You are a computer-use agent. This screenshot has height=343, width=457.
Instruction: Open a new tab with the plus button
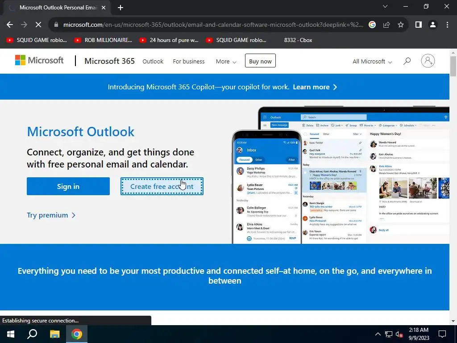point(120,8)
